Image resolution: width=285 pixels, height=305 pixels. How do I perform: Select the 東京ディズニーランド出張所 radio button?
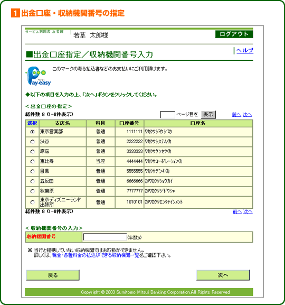pos(32,202)
